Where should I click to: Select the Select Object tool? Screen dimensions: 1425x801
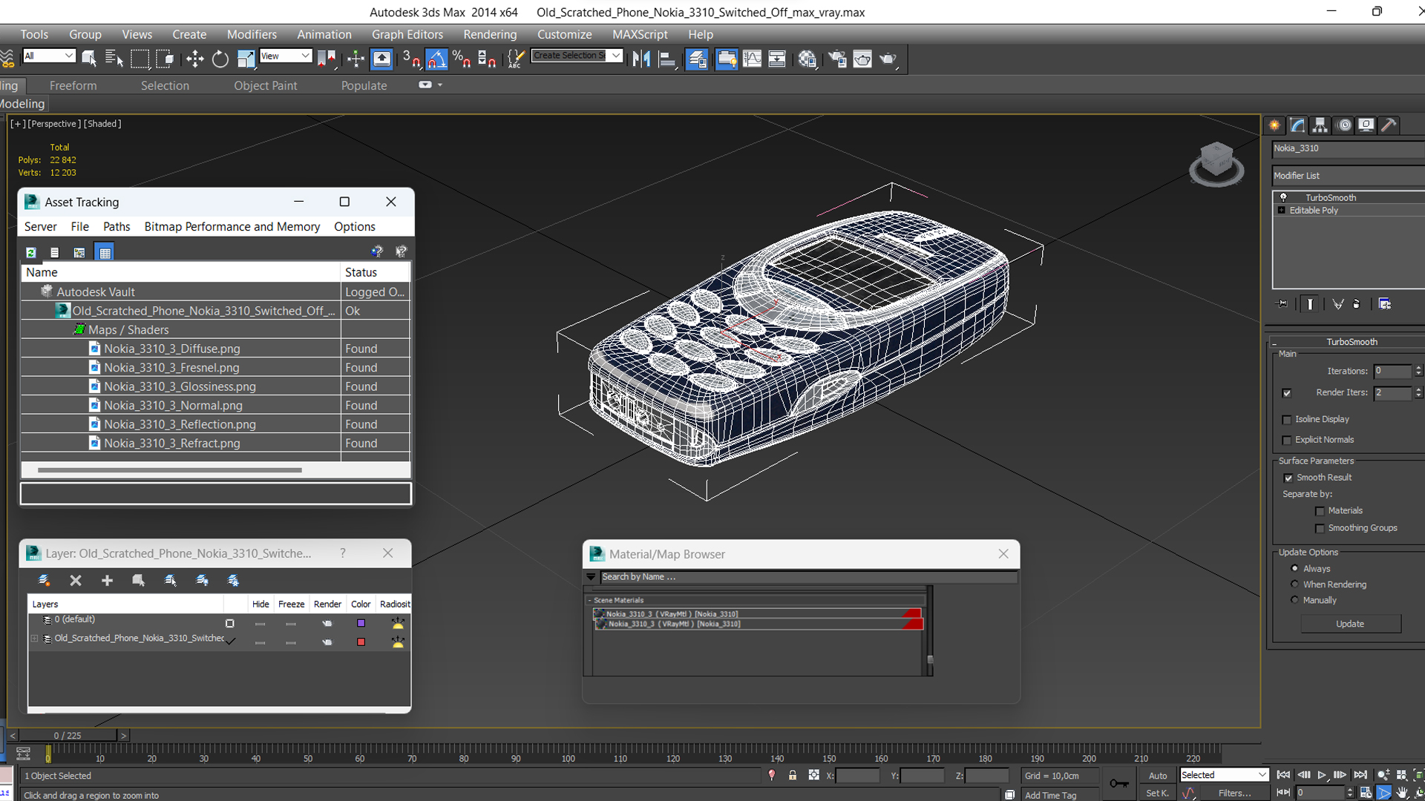coord(89,59)
